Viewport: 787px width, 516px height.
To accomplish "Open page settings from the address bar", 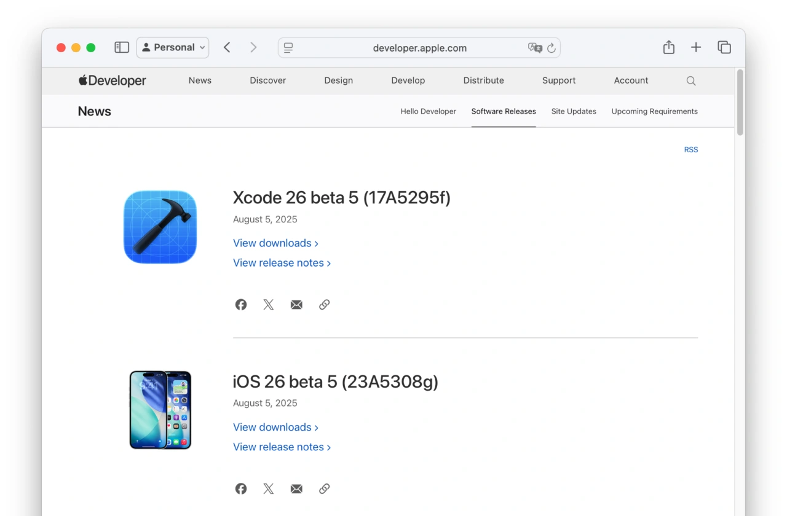I will [288, 47].
